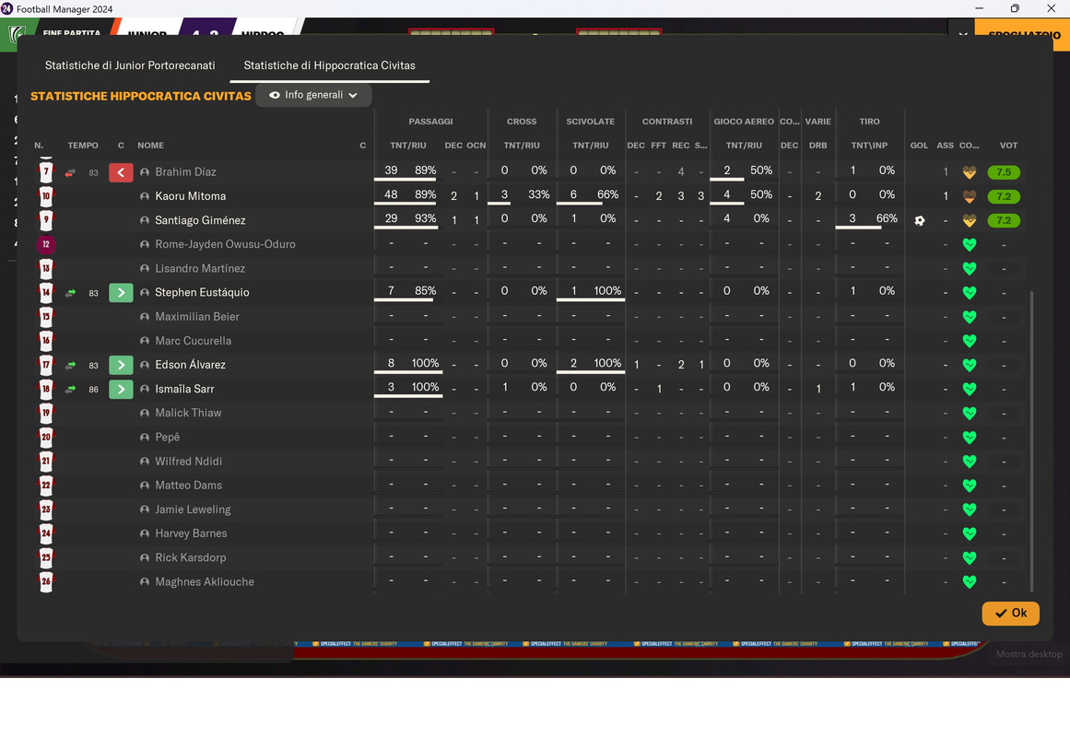This screenshot has height=737, width=1070.
Task: Open player Rome-Jayden Owusu-Oduro
Action: pyautogui.click(x=225, y=244)
